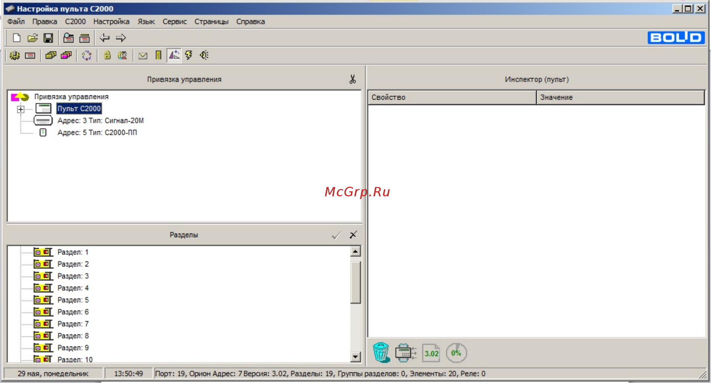Click the scissors icon in control binding header

[x=353, y=79]
